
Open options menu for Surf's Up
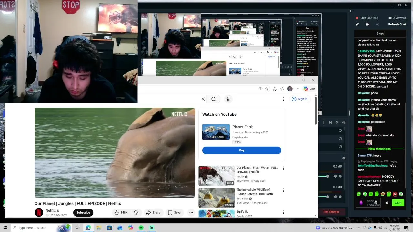283,212
